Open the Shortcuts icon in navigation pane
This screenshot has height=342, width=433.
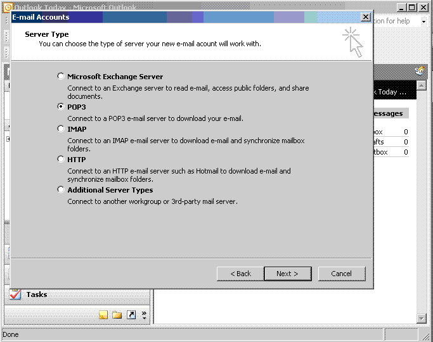[x=131, y=315]
